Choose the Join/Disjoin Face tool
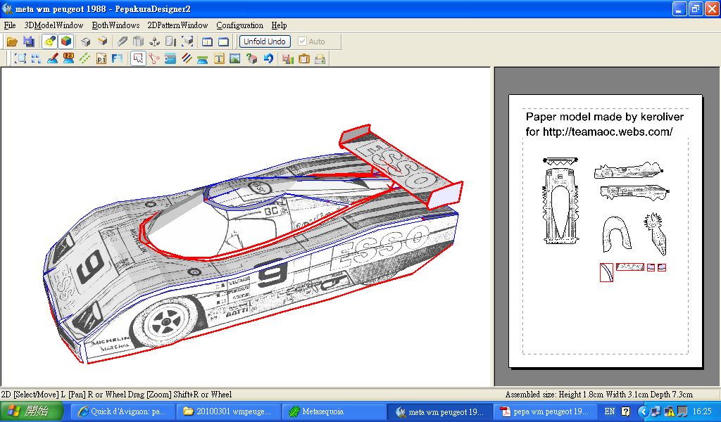Image resolution: width=721 pixels, height=422 pixels. (x=154, y=59)
